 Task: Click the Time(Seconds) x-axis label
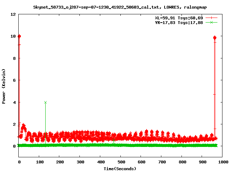(120, 169)
